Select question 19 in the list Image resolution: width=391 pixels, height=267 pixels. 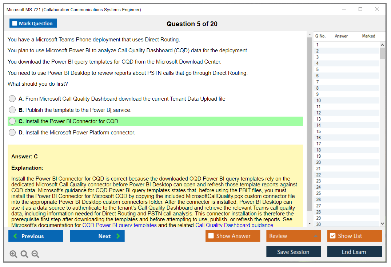coord(347,156)
